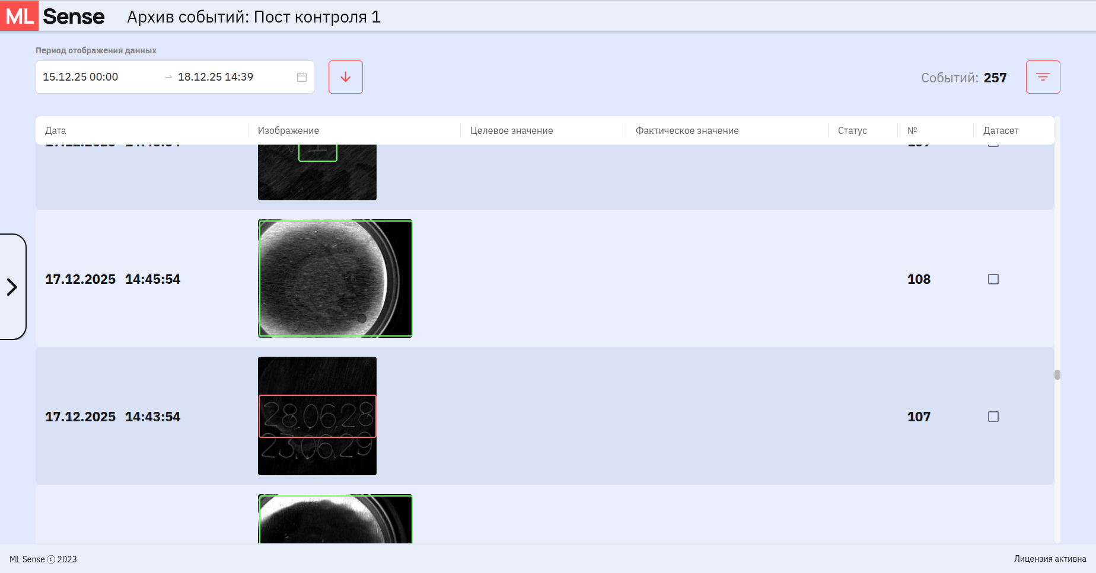The image size is (1096, 573).
Task: Select the date 17.12.2025 14:43:54
Action: [x=113, y=417]
